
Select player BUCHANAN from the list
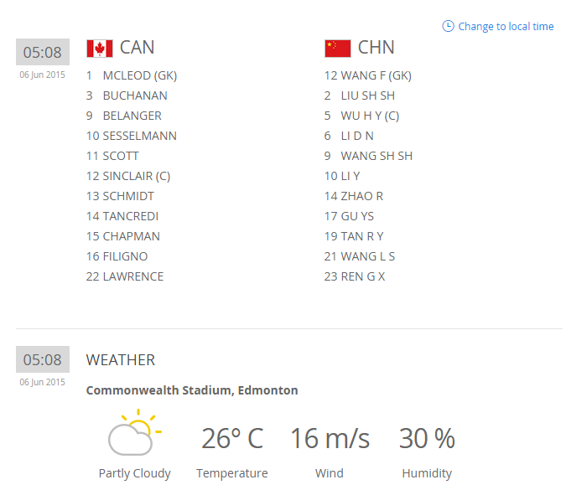(x=134, y=95)
